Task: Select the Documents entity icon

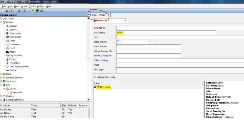Action: coord(7,44)
